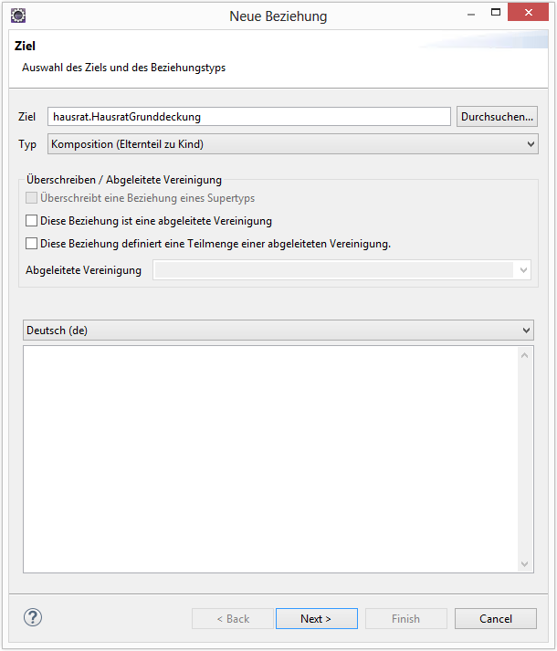Click the text area scrollbar down arrow
Image resolution: width=557 pixels, height=651 pixels.
tap(524, 564)
